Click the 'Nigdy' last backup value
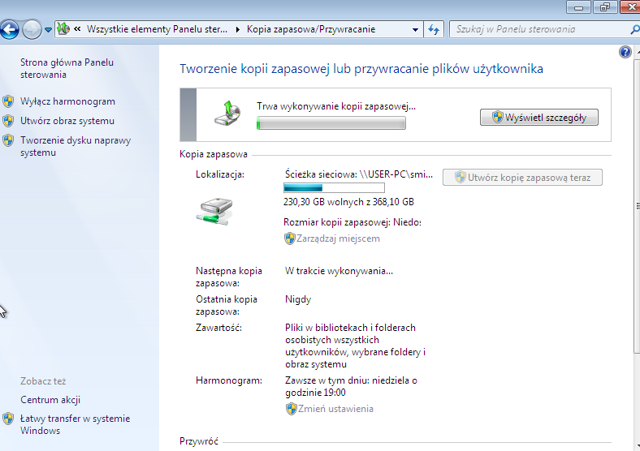 point(298,299)
